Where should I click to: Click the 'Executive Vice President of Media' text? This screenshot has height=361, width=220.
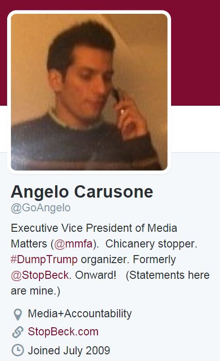(x=94, y=228)
